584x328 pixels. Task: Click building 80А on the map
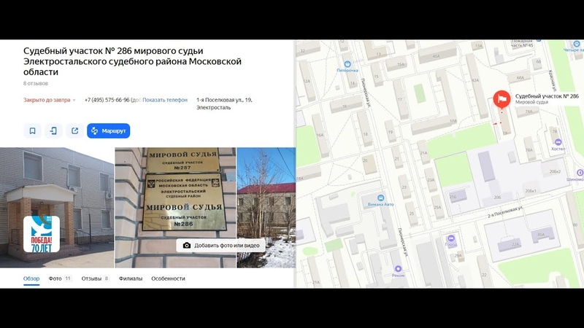(x=541, y=235)
